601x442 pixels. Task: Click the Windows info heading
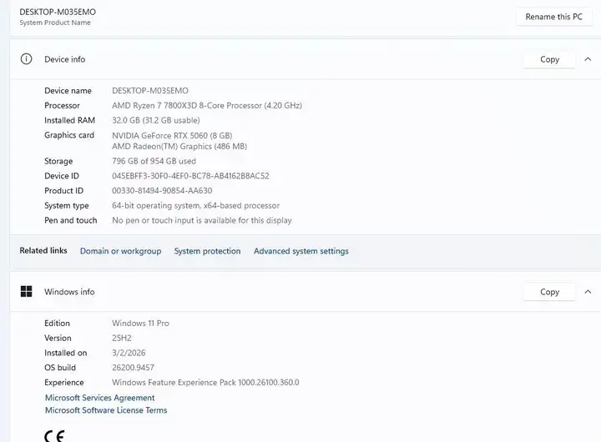click(x=69, y=292)
